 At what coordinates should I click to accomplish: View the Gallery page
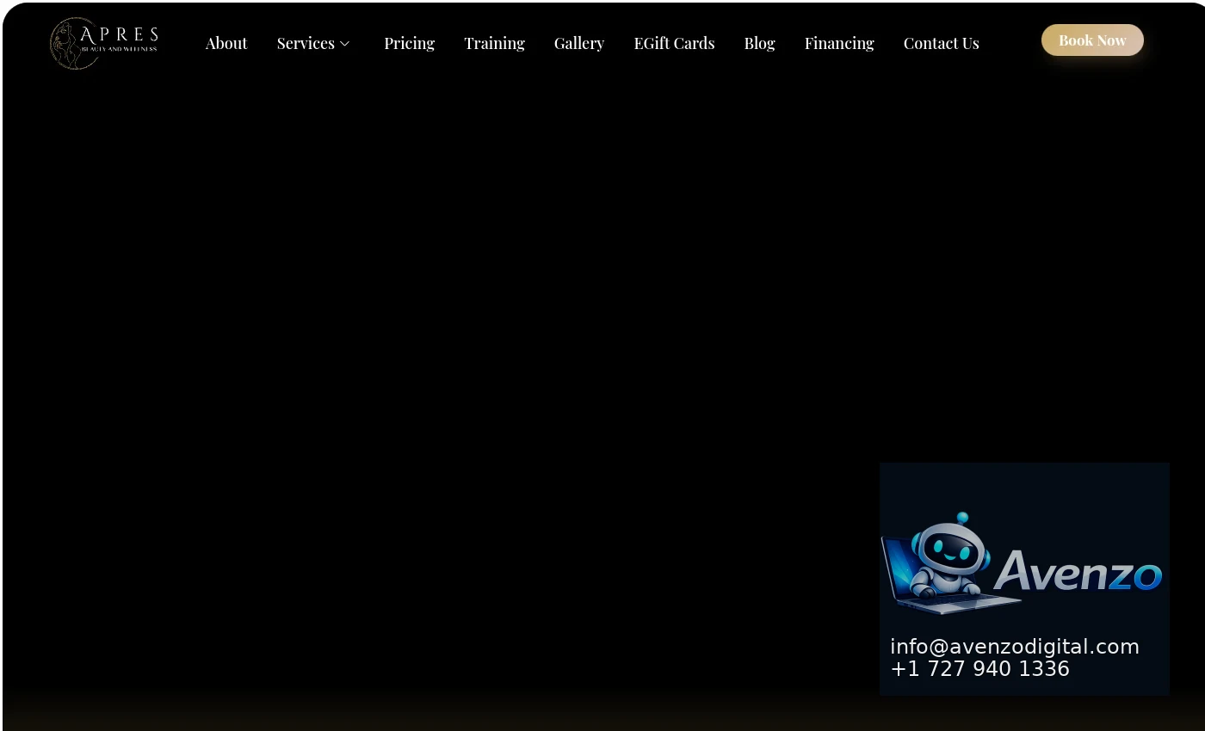579,43
